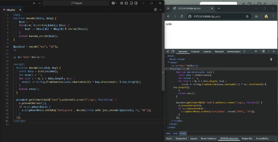Viewport: 278px width, 142px height.
Task: Open the DOM Breakpoints pane tab
Action: tap(229, 139)
